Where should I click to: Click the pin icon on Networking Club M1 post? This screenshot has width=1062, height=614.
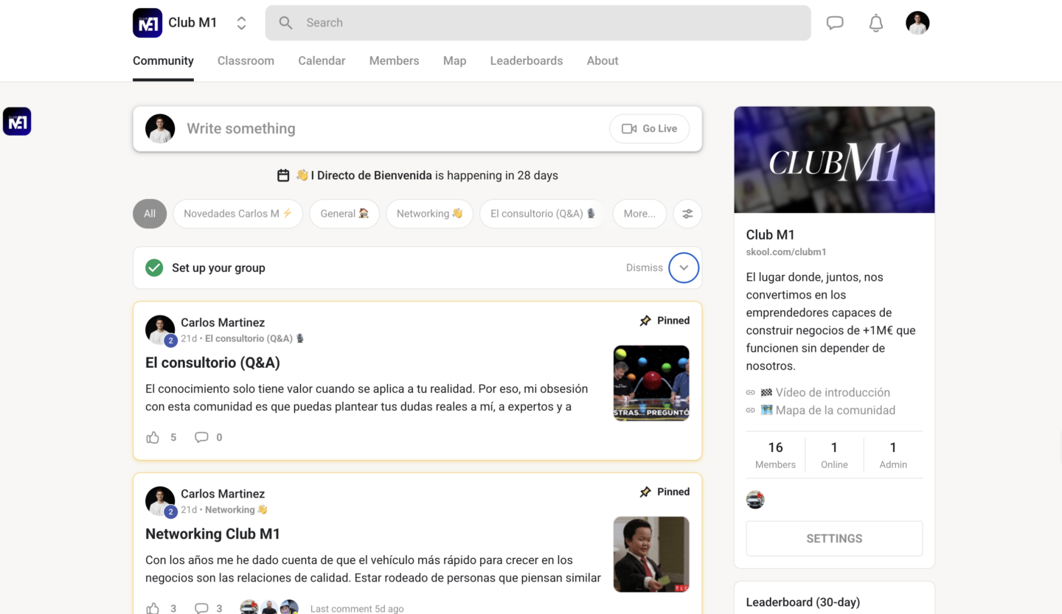(x=645, y=492)
